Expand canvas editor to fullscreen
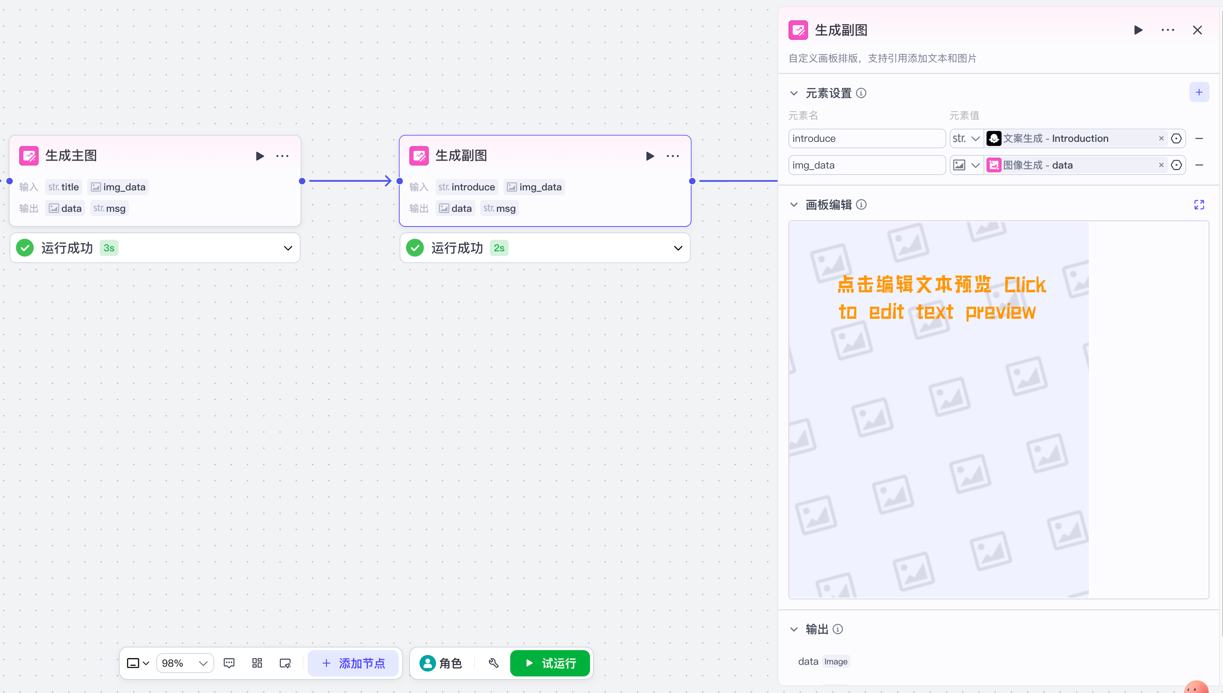This screenshot has height=693, width=1223. click(x=1199, y=205)
